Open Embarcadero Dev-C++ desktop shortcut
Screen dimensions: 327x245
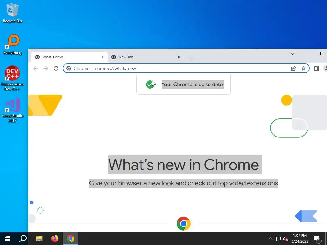point(12,78)
